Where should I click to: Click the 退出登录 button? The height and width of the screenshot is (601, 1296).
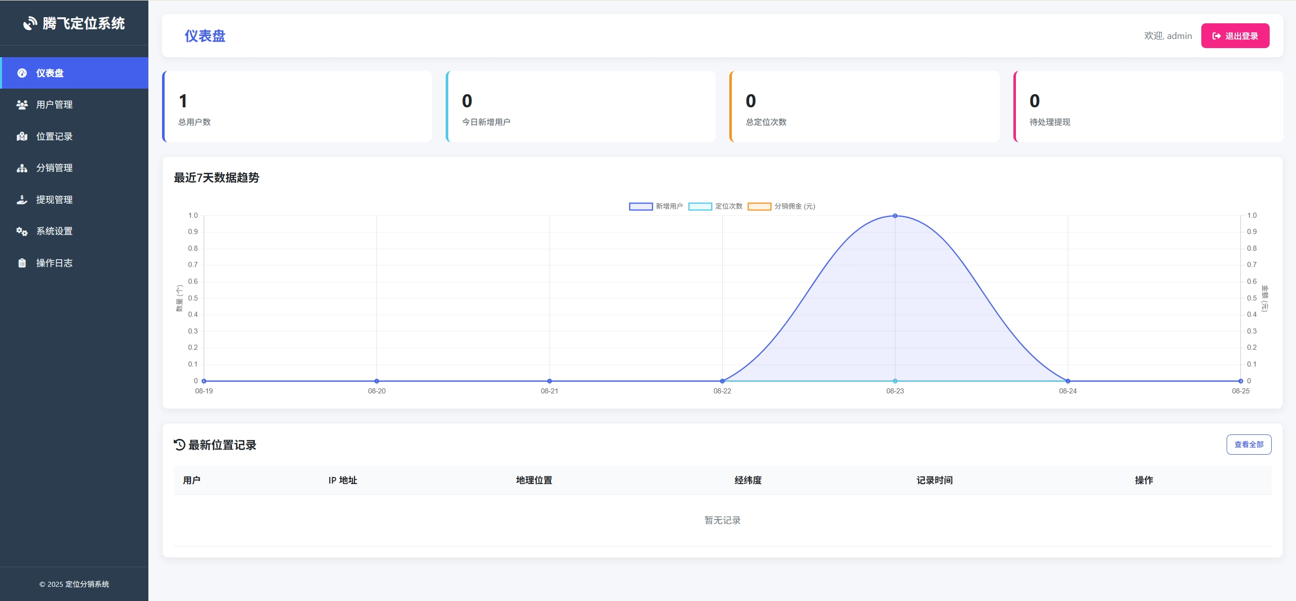[x=1235, y=36]
